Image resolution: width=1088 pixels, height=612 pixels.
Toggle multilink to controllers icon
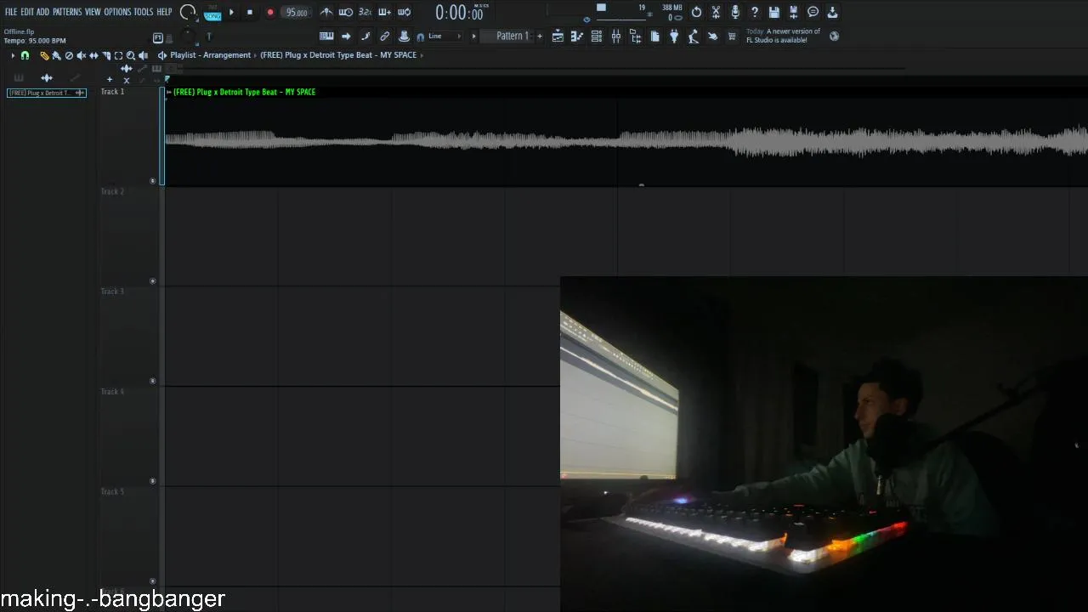tap(384, 36)
